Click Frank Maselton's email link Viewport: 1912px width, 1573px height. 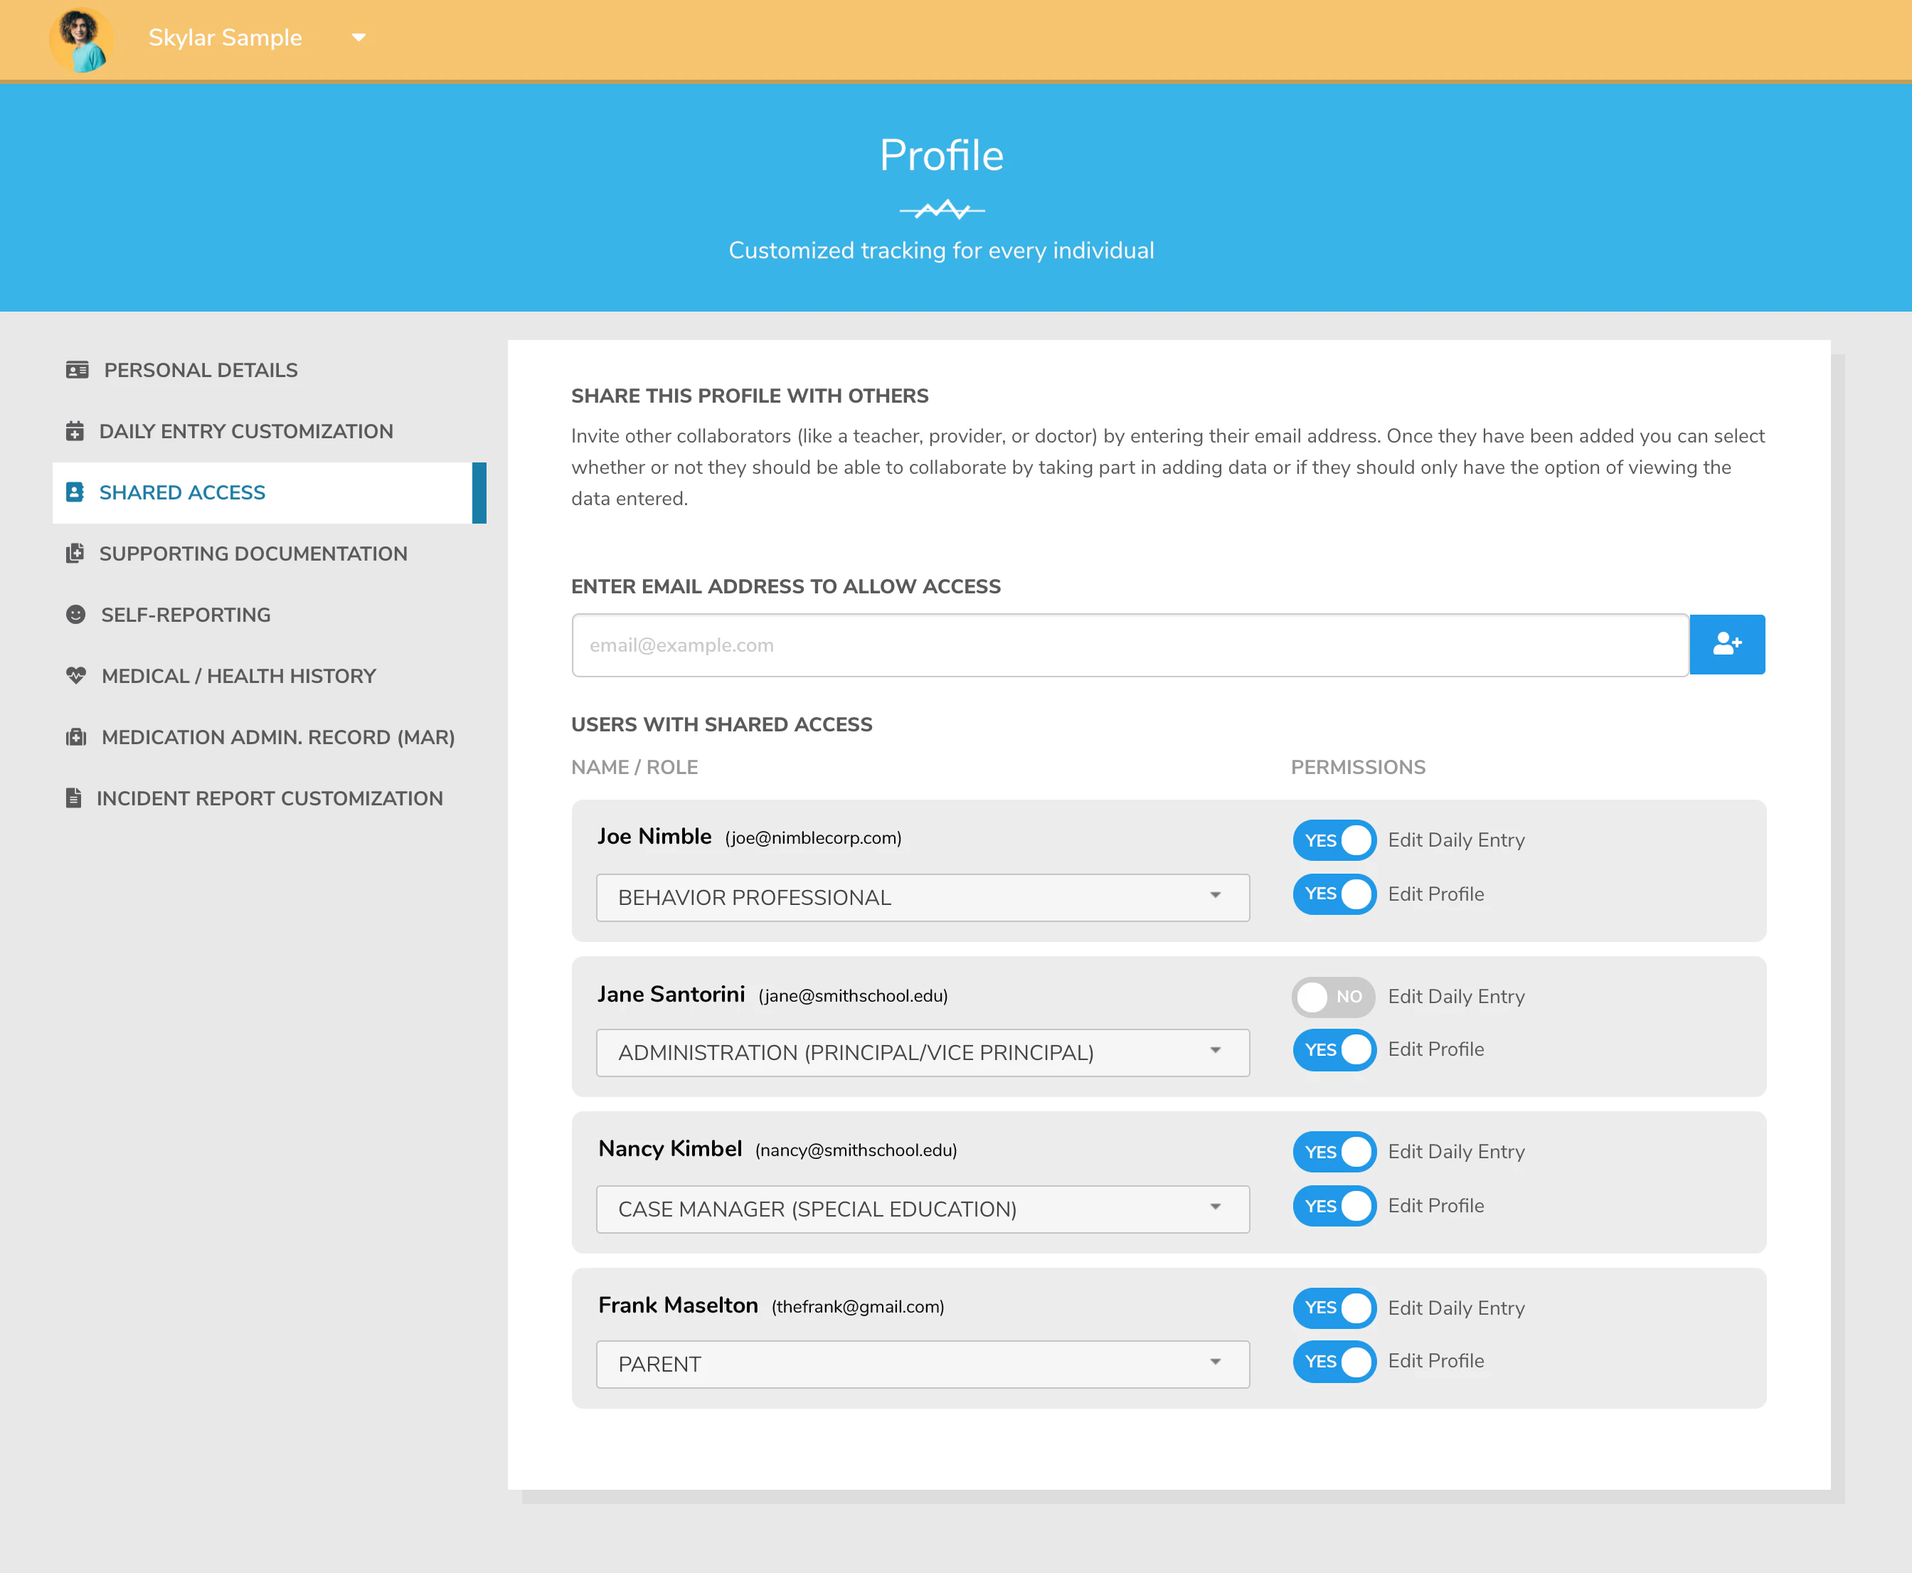point(857,1307)
